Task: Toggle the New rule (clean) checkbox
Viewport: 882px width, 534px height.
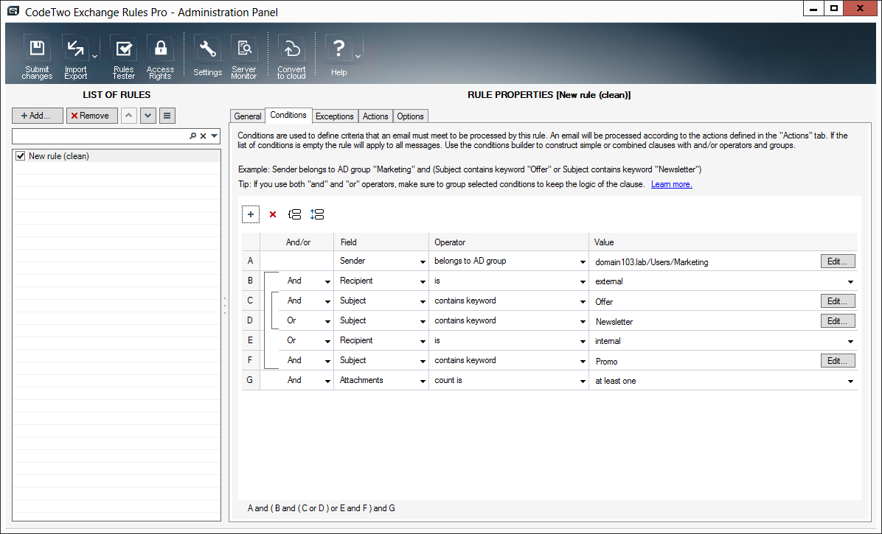Action: [21, 156]
